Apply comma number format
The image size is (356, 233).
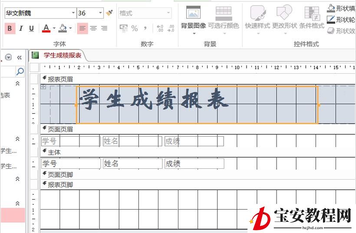(145, 28)
